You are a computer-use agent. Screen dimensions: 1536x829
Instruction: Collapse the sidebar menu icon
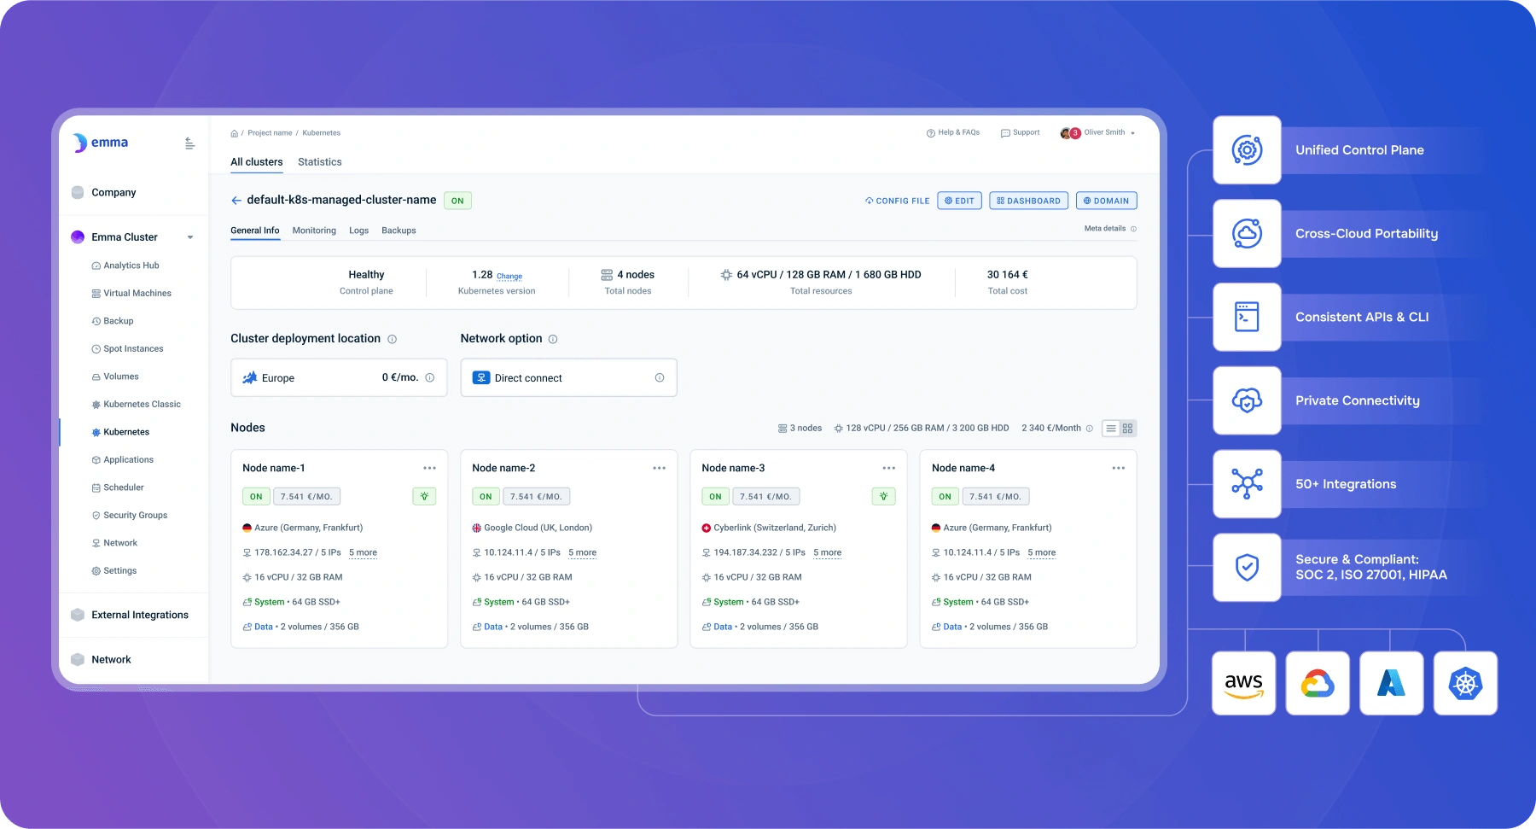click(189, 143)
